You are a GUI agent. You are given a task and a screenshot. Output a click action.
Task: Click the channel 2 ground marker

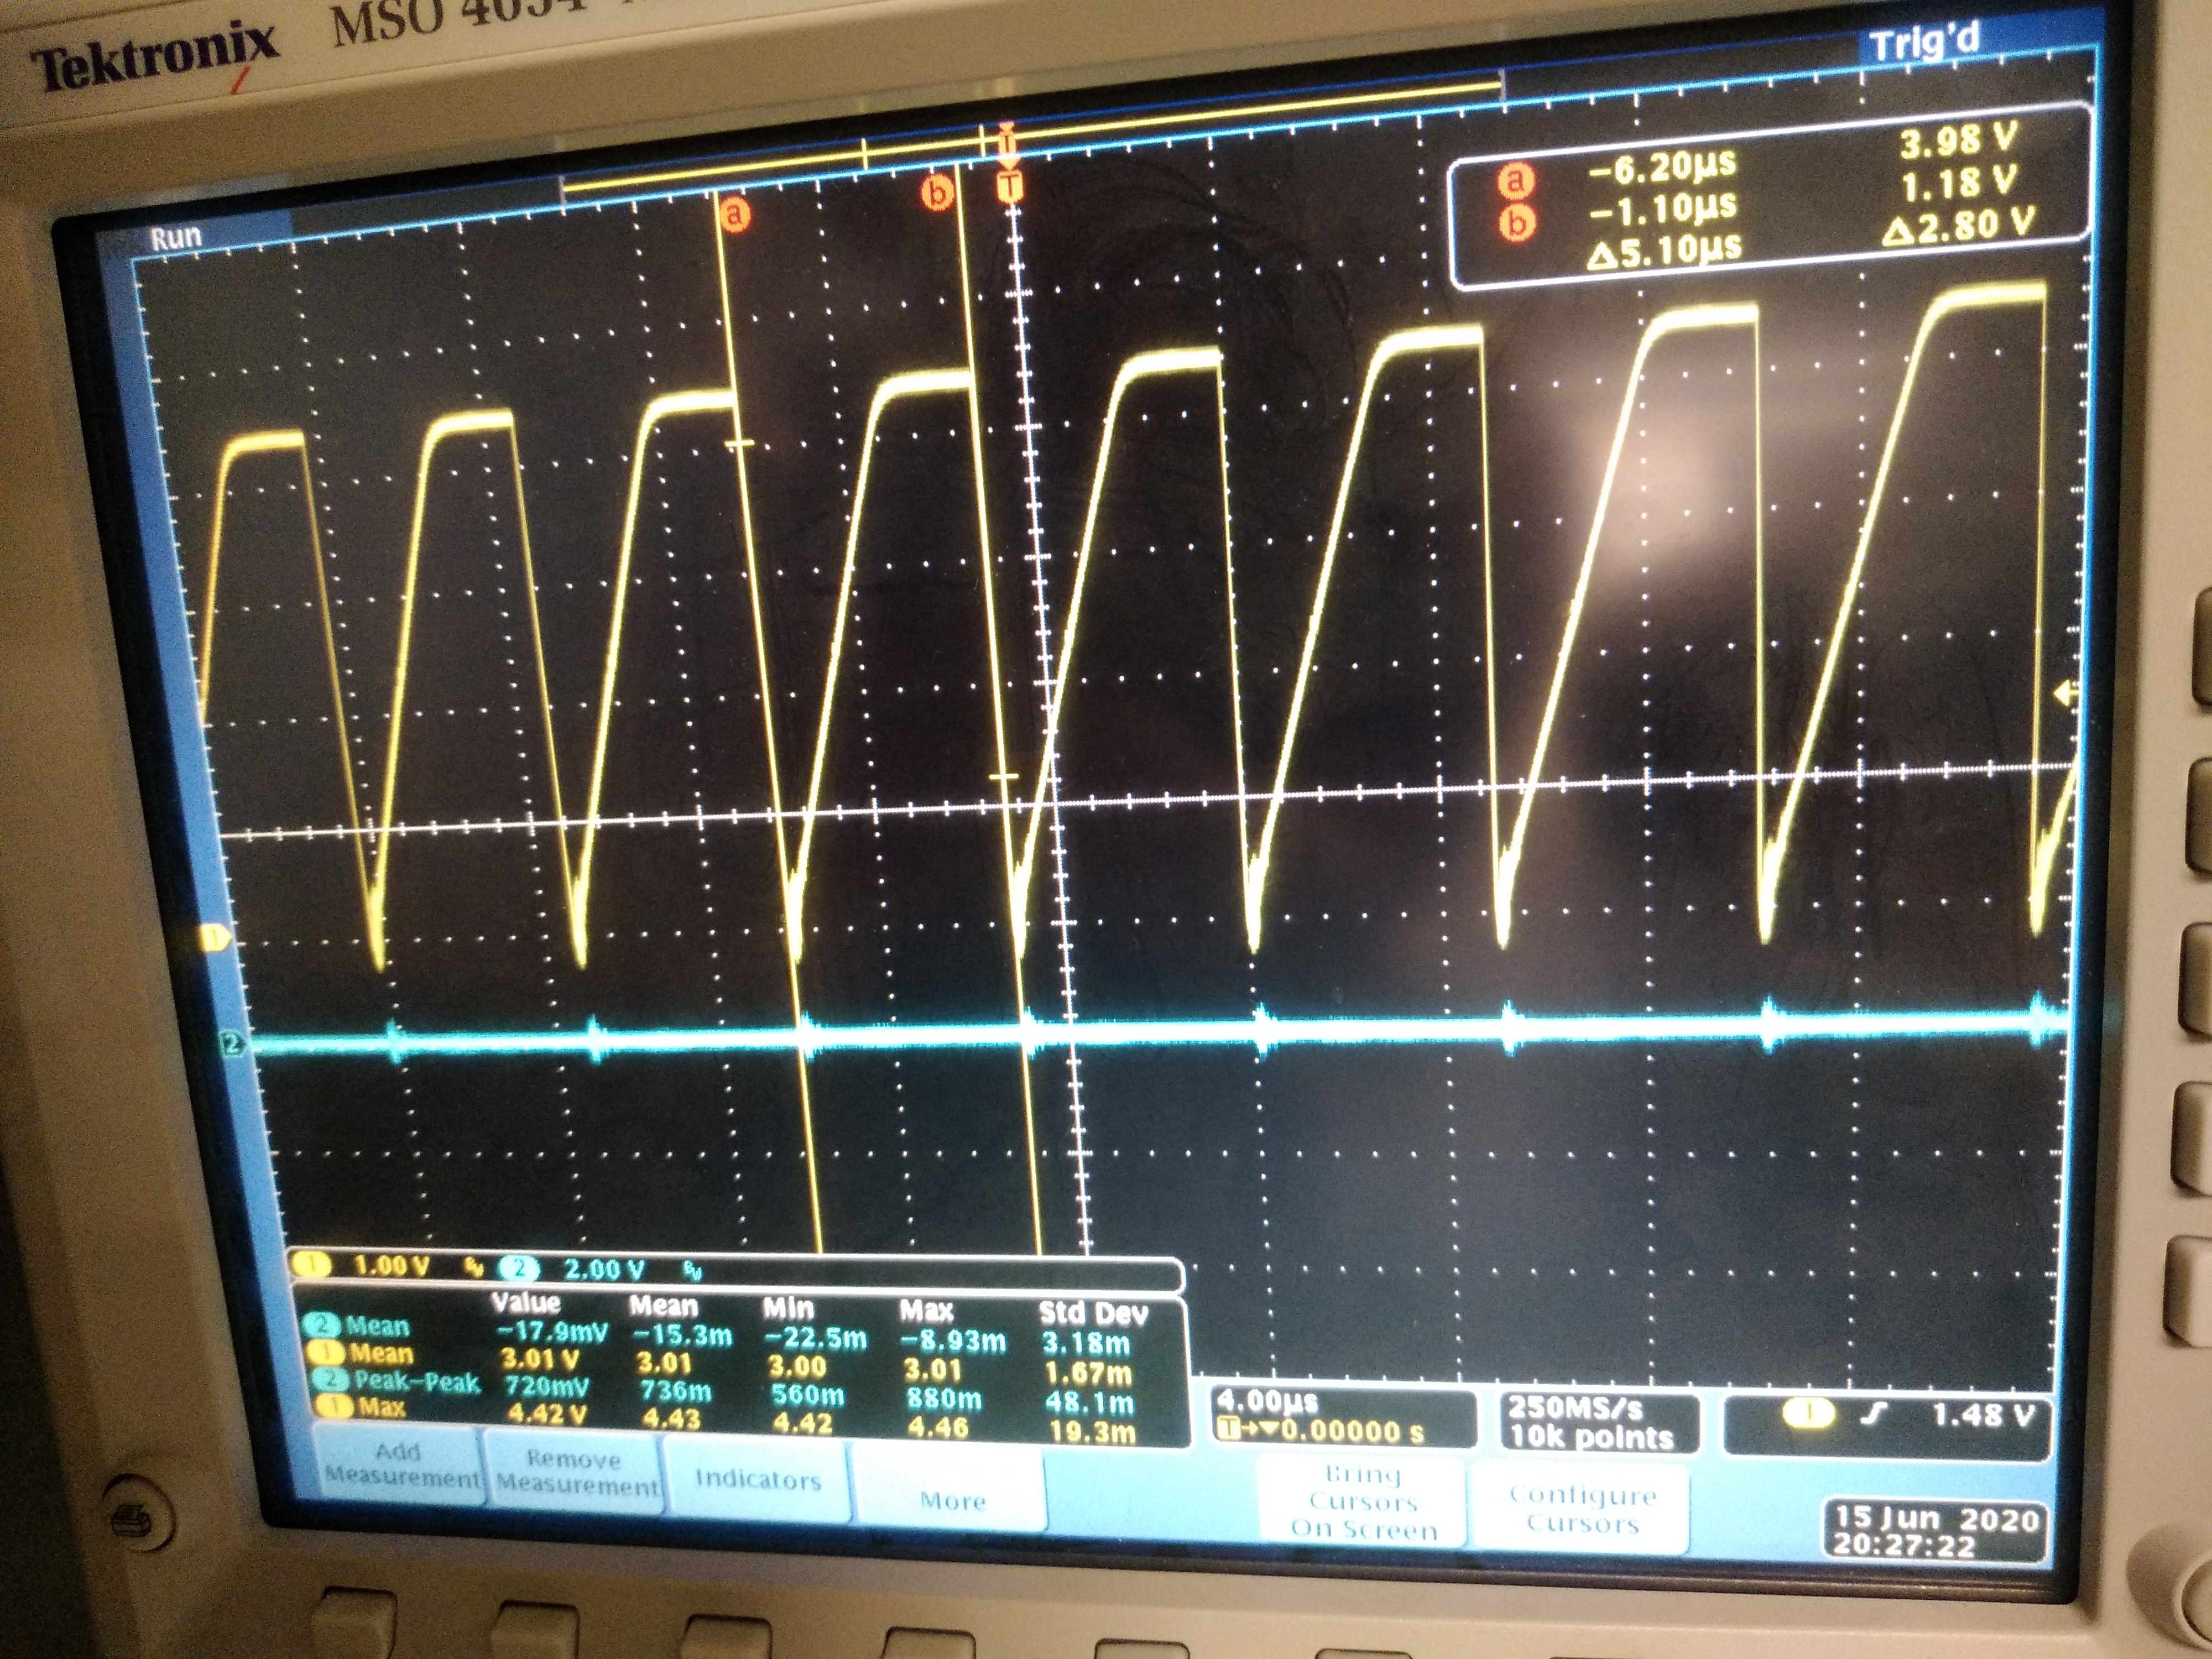pos(232,1044)
